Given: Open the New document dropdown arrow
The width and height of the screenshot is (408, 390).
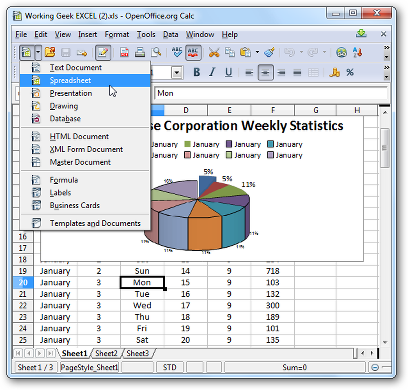Looking at the screenshot, I should [x=38, y=53].
